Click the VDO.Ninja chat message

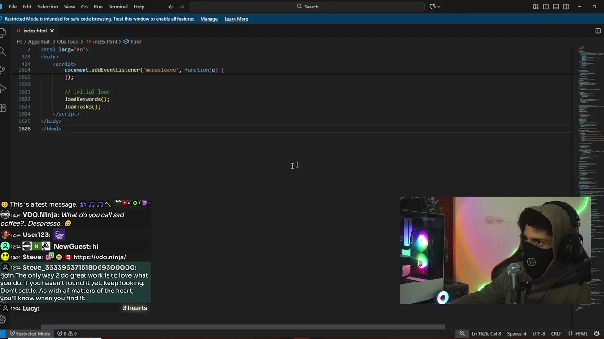point(75,219)
